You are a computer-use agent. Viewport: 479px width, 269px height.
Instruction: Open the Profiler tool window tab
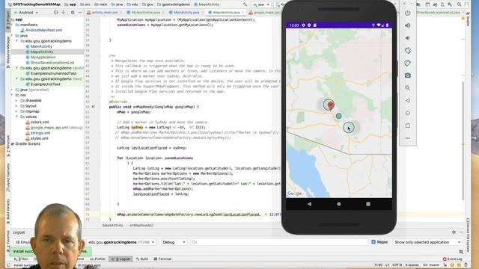97,259
